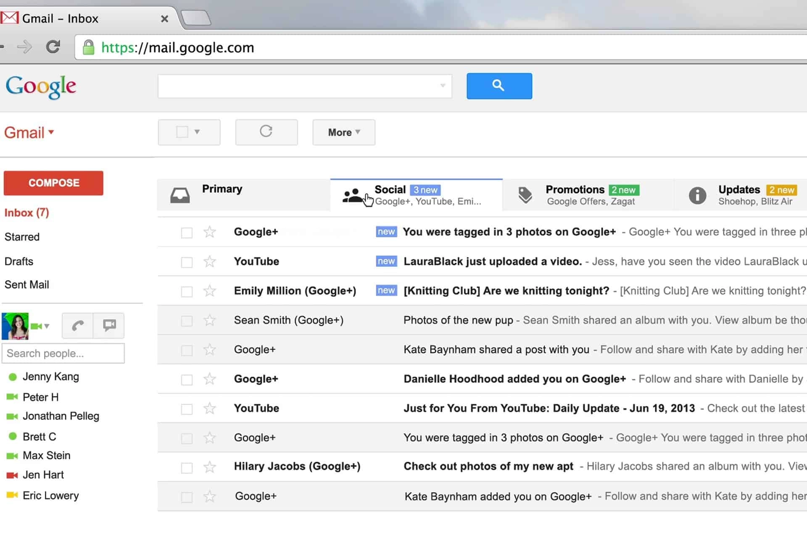The width and height of the screenshot is (807, 538).
Task: Star the Hilary Jacobs email
Action: click(210, 466)
